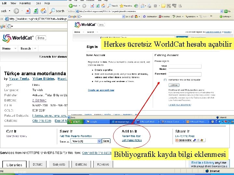The width and height of the screenshot is (234, 175).
Task: Click the Mail envelope icon in the right browser toolbar
Action: point(143,6)
